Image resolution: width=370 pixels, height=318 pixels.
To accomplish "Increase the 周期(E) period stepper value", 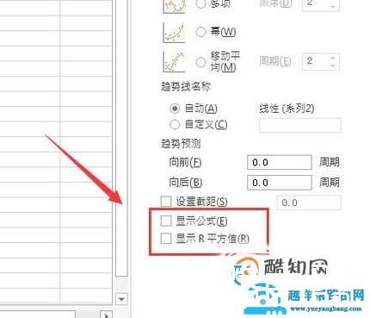I will (x=333, y=58).
